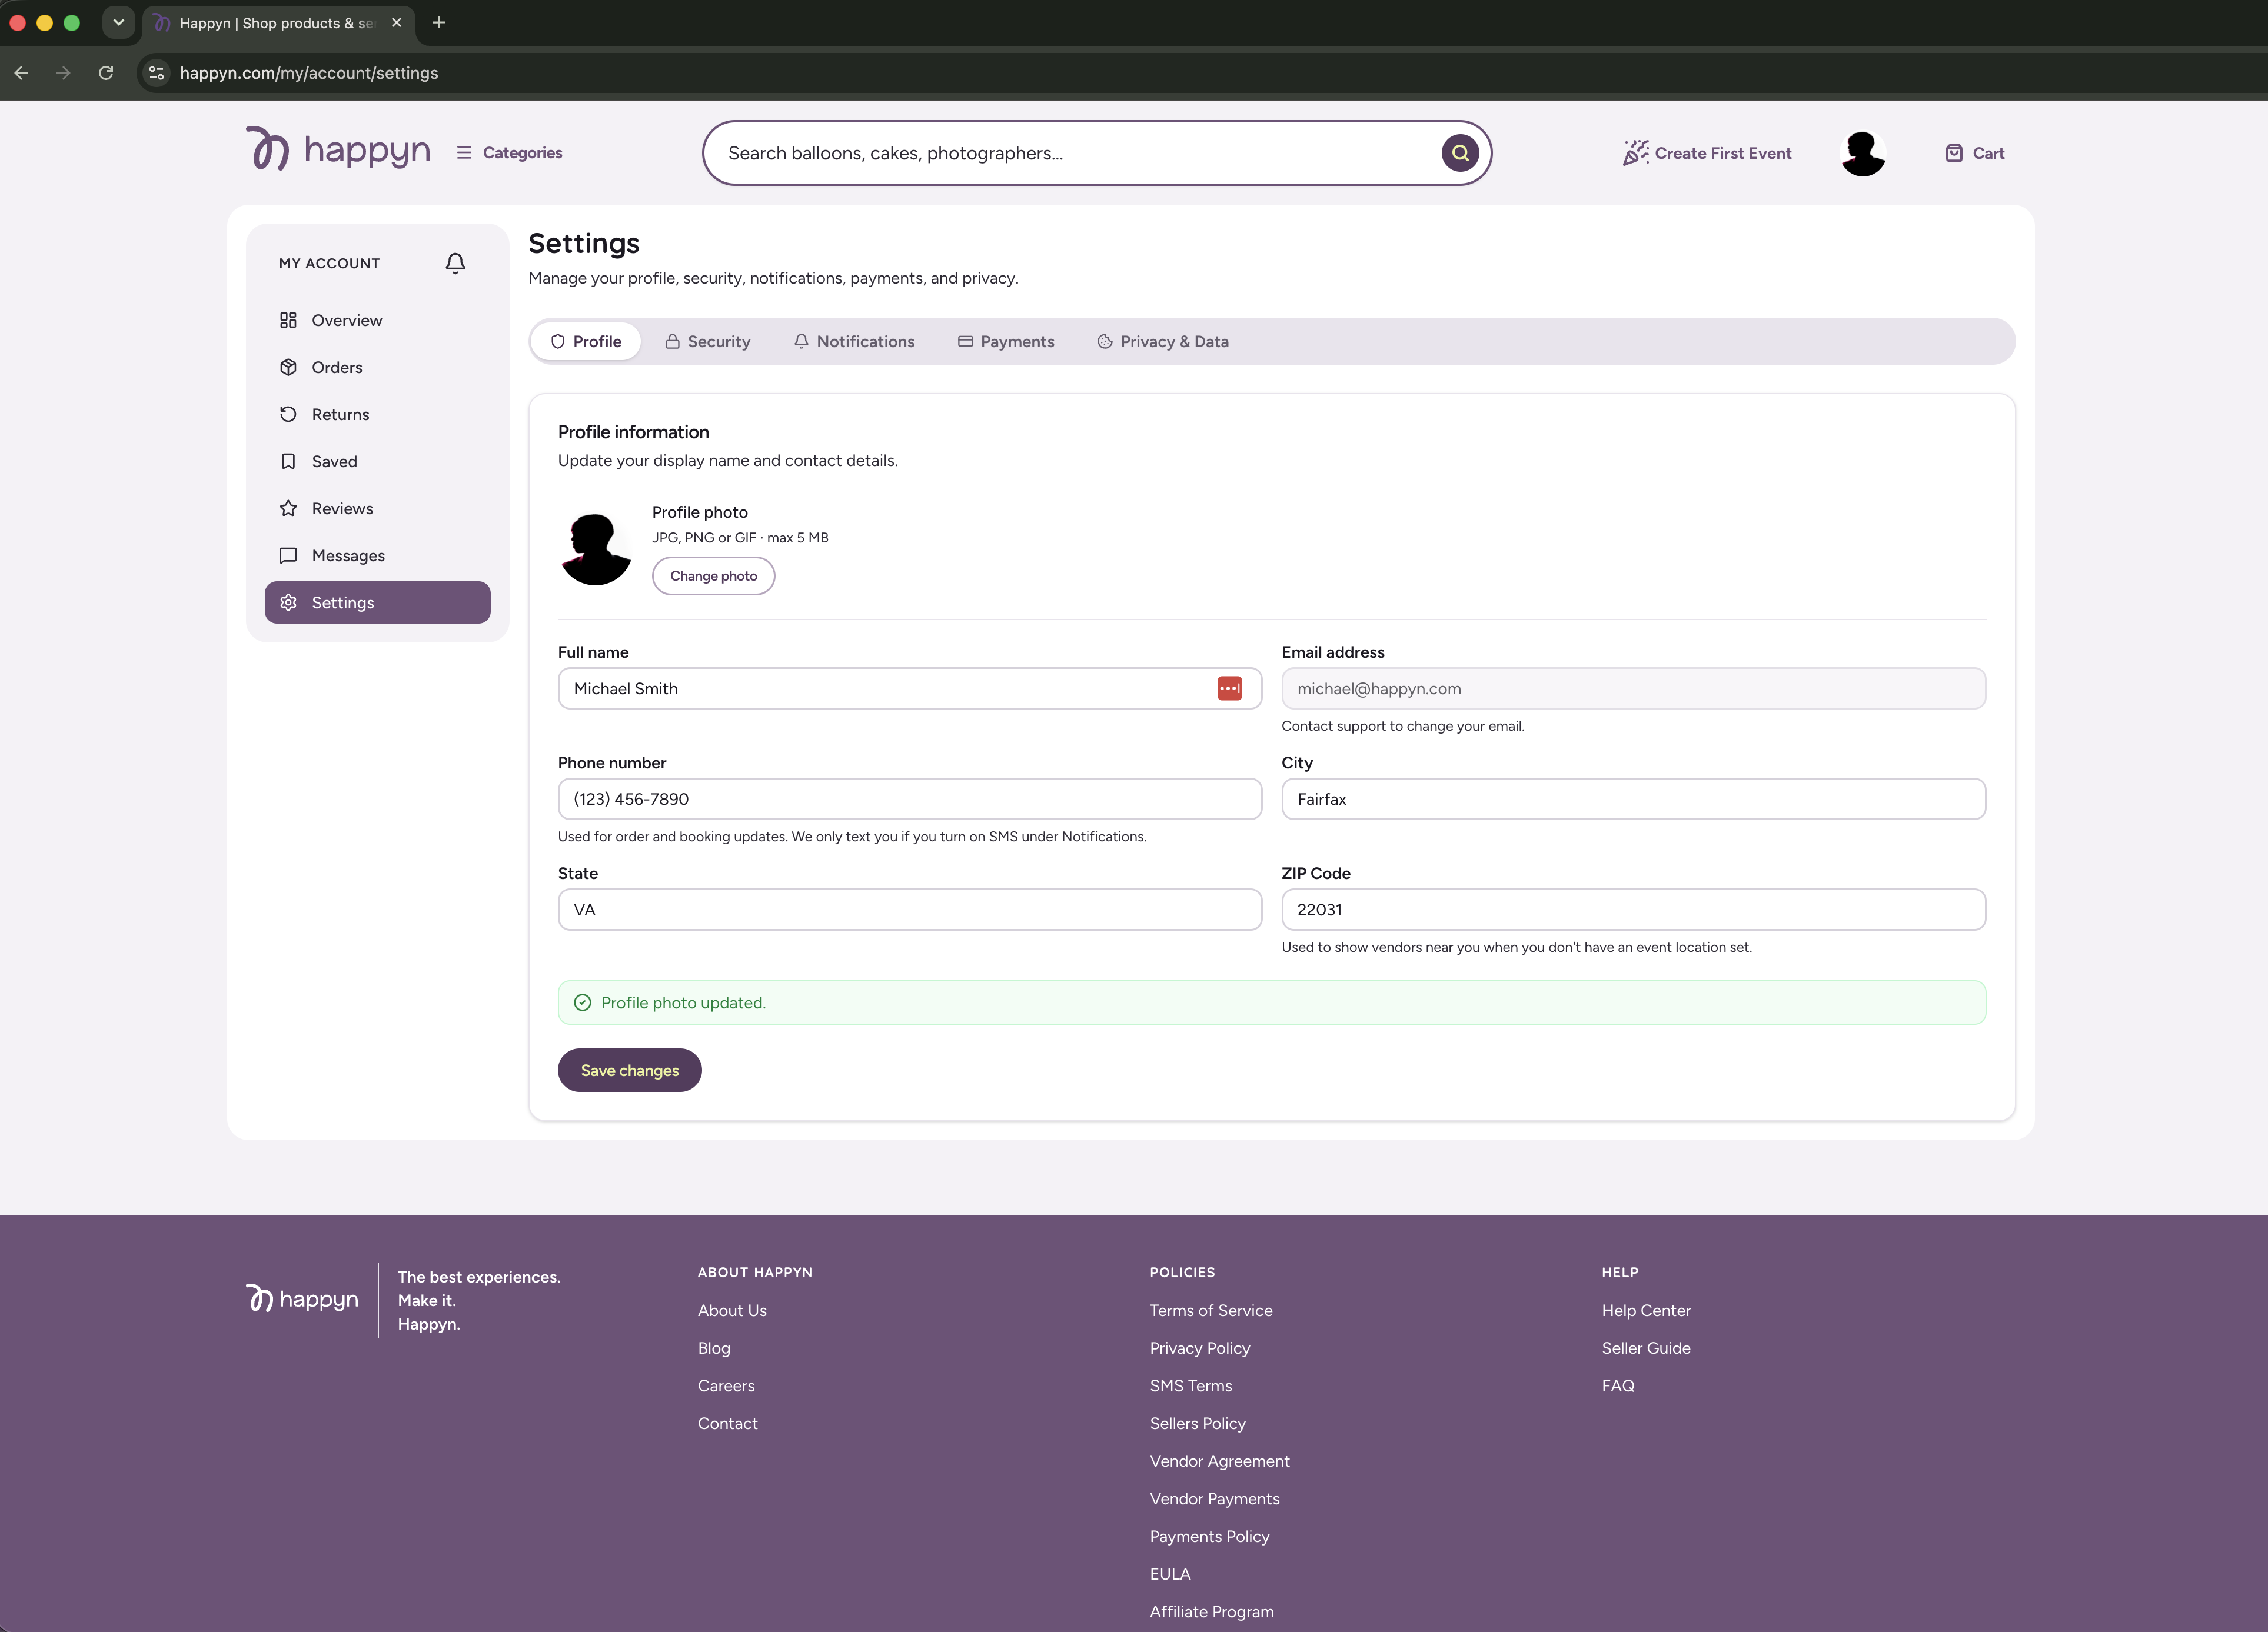
Task: Click the City field containing Fairfax
Action: [x=1633, y=799]
